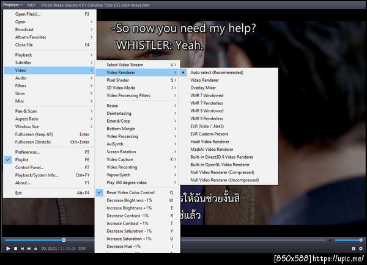
Task: Click the elapsed time 00:15:21 display
Action: [x=49, y=249]
